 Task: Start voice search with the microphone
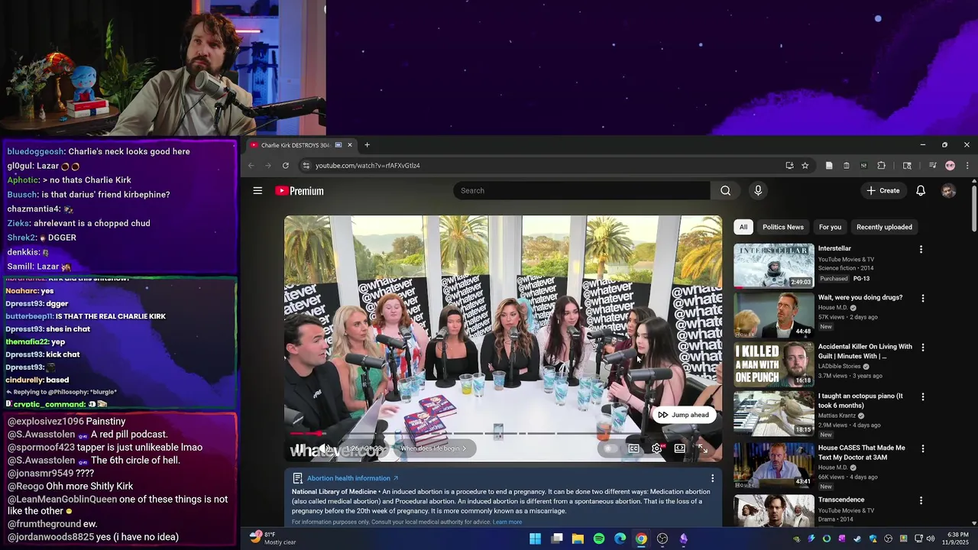pos(758,191)
